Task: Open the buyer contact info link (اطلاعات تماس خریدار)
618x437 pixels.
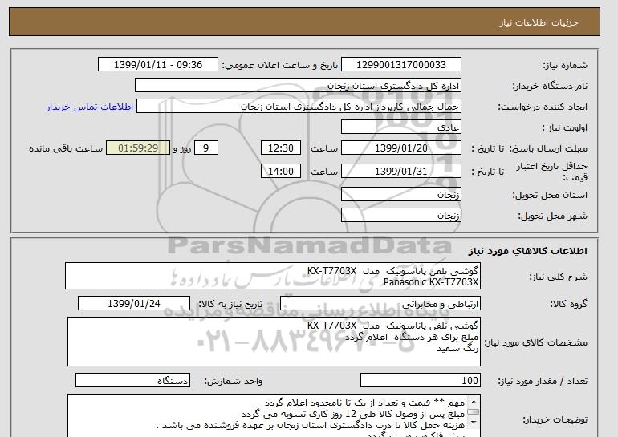Action: click(x=89, y=107)
